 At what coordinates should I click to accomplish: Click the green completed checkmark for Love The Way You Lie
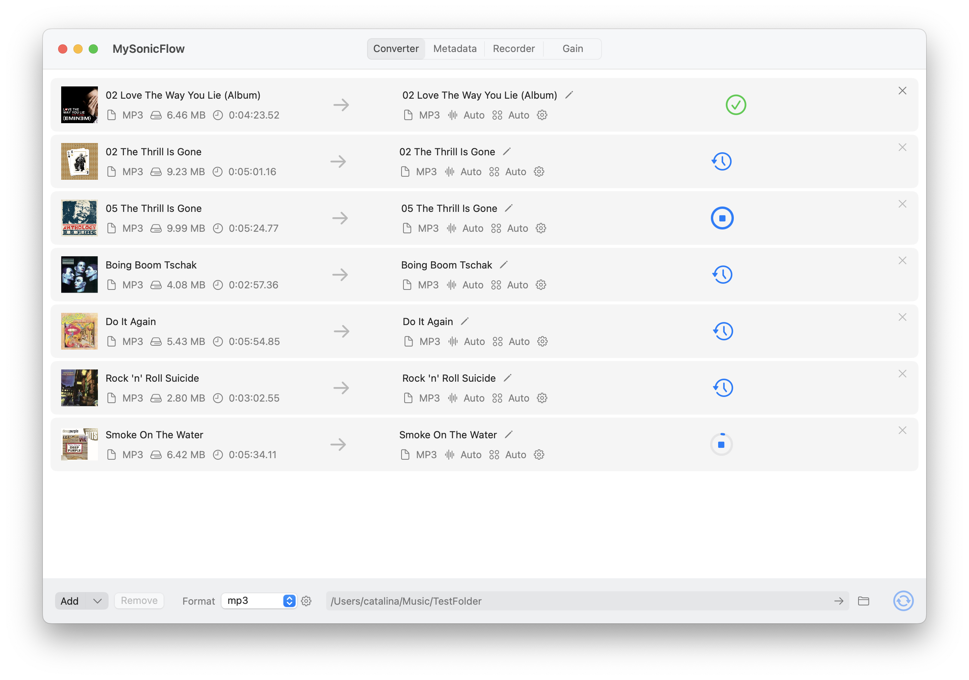click(x=736, y=105)
